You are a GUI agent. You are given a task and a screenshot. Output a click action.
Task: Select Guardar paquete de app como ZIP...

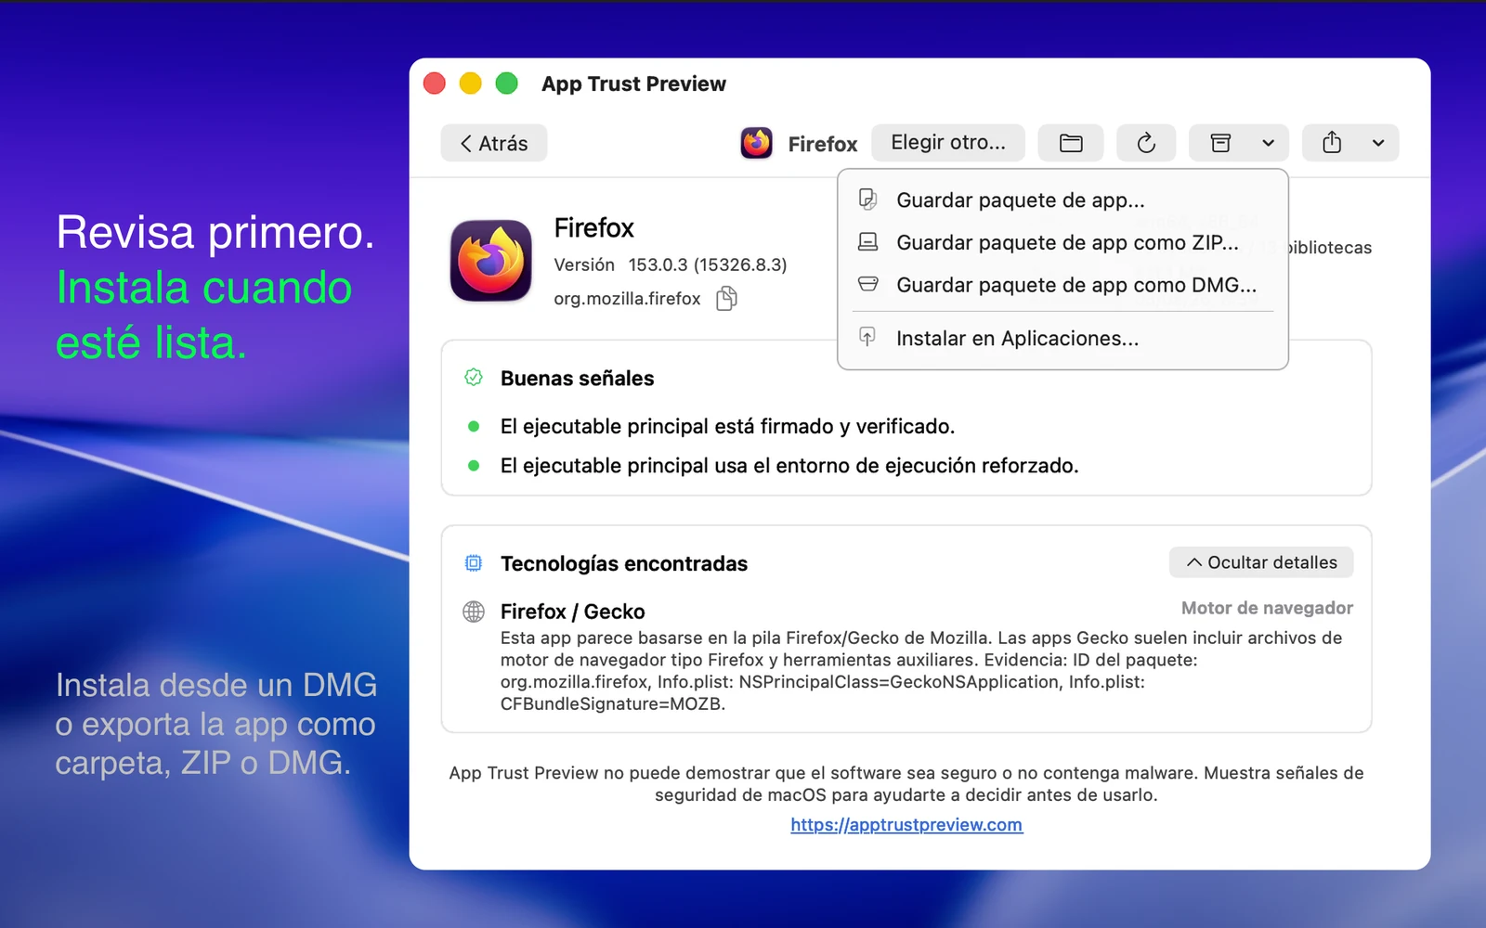point(1062,242)
